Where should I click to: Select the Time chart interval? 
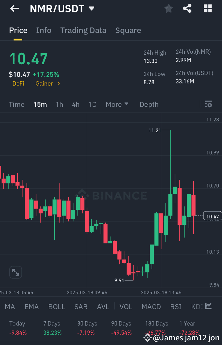tap(16, 104)
